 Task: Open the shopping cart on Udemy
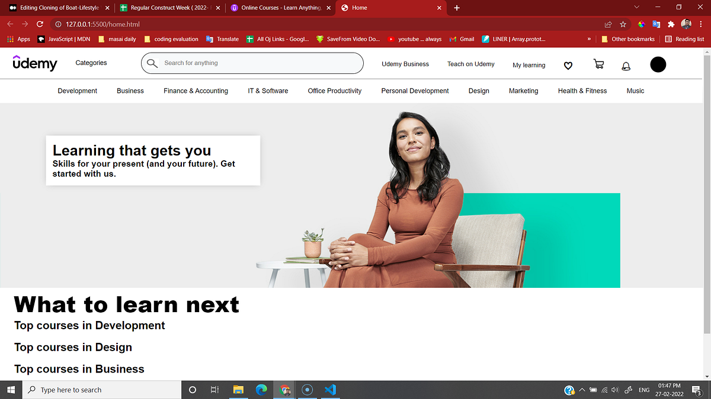598,64
